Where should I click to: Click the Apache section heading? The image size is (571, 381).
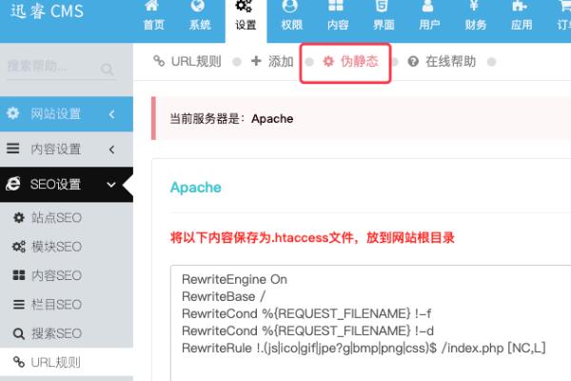(195, 188)
